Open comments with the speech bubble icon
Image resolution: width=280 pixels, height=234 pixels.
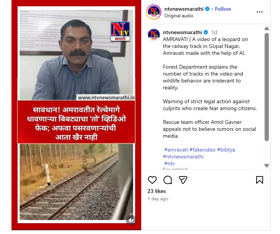[168, 180]
